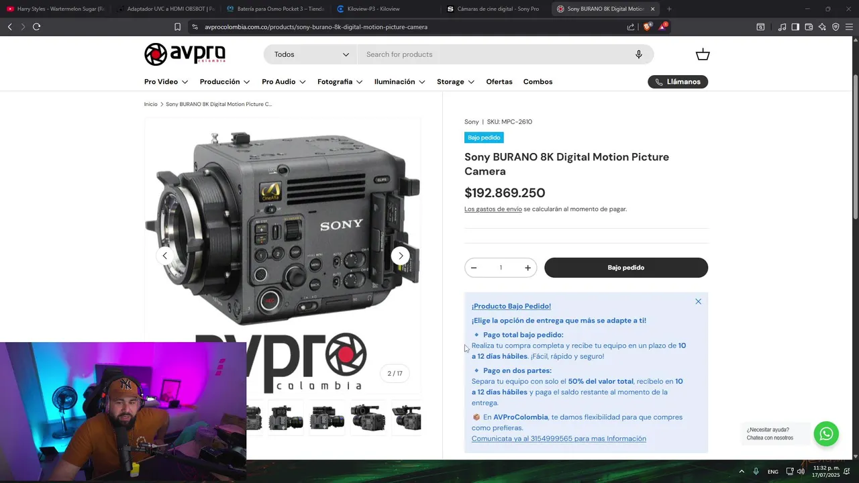Click the AVPro Colombia logo

(185, 54)
